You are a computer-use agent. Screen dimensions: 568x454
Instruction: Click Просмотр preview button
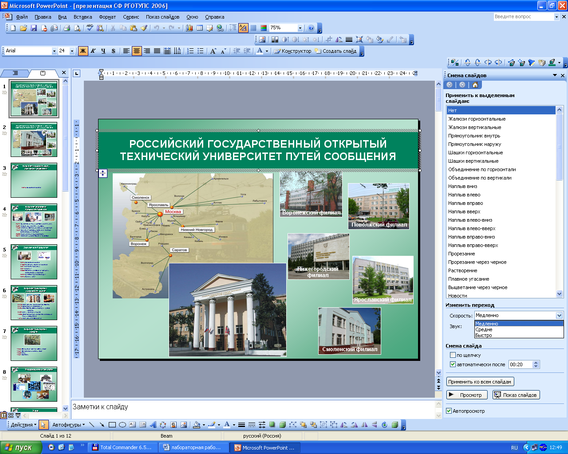[467, 395]
